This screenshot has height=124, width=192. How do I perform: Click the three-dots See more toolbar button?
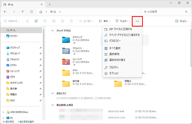click(137, 21)
